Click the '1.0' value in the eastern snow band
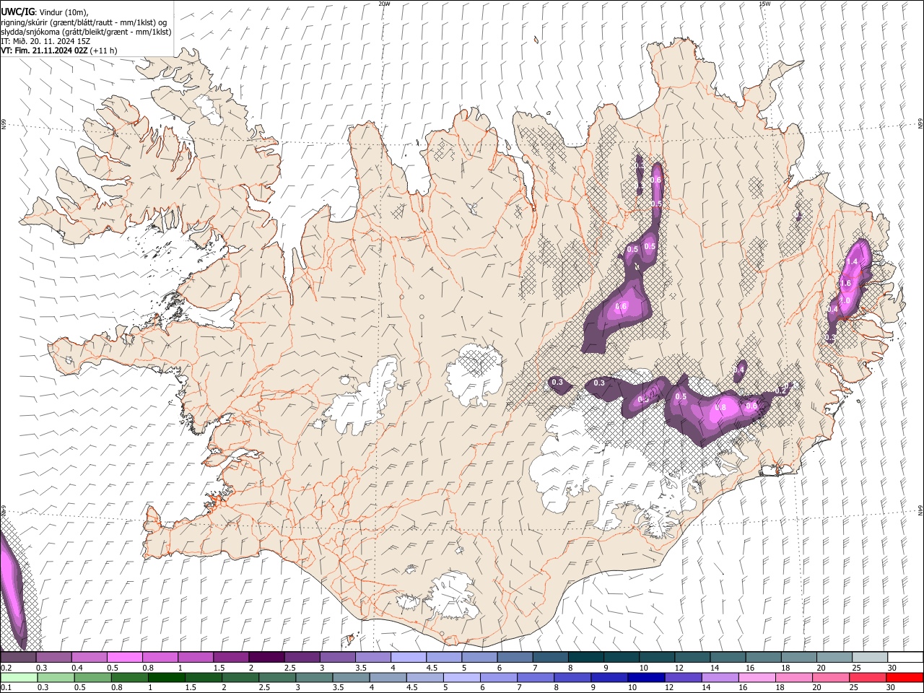924x693 pixels. point(845,300)
